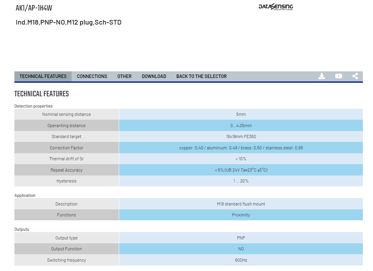Click the Datasensing logo

(276, 7)
